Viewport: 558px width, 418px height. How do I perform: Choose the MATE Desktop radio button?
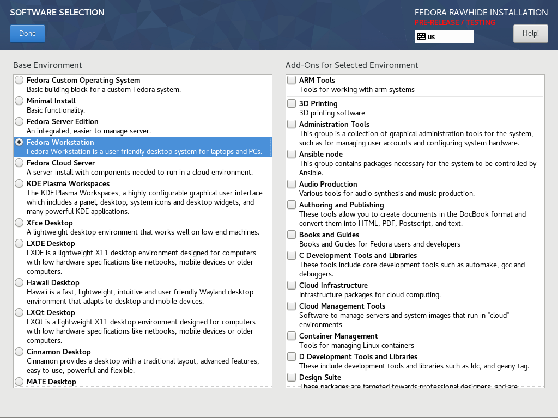[x=19, y=382]
